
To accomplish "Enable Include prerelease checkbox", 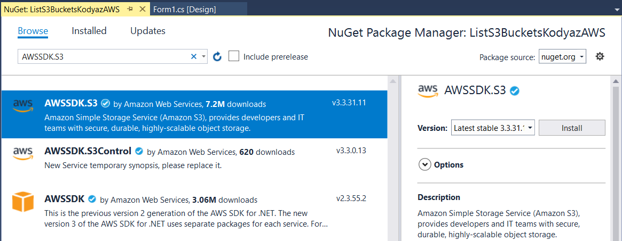I will pos(234,56).
